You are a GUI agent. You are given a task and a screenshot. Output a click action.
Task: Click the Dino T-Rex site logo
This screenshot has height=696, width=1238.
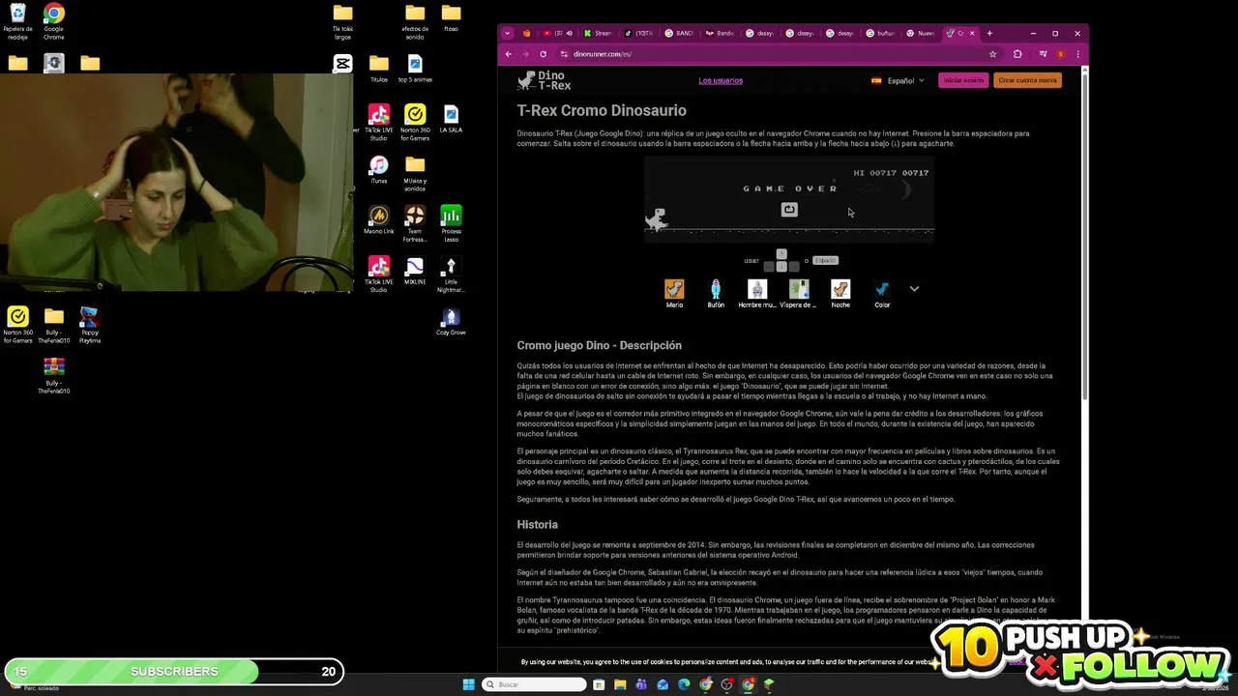click(x=545, y=80)
